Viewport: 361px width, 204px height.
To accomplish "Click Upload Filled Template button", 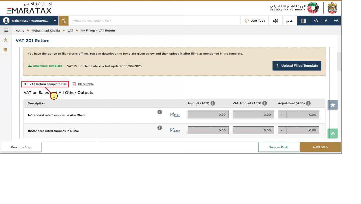I will pyautogui.click(x=297, y=66).
